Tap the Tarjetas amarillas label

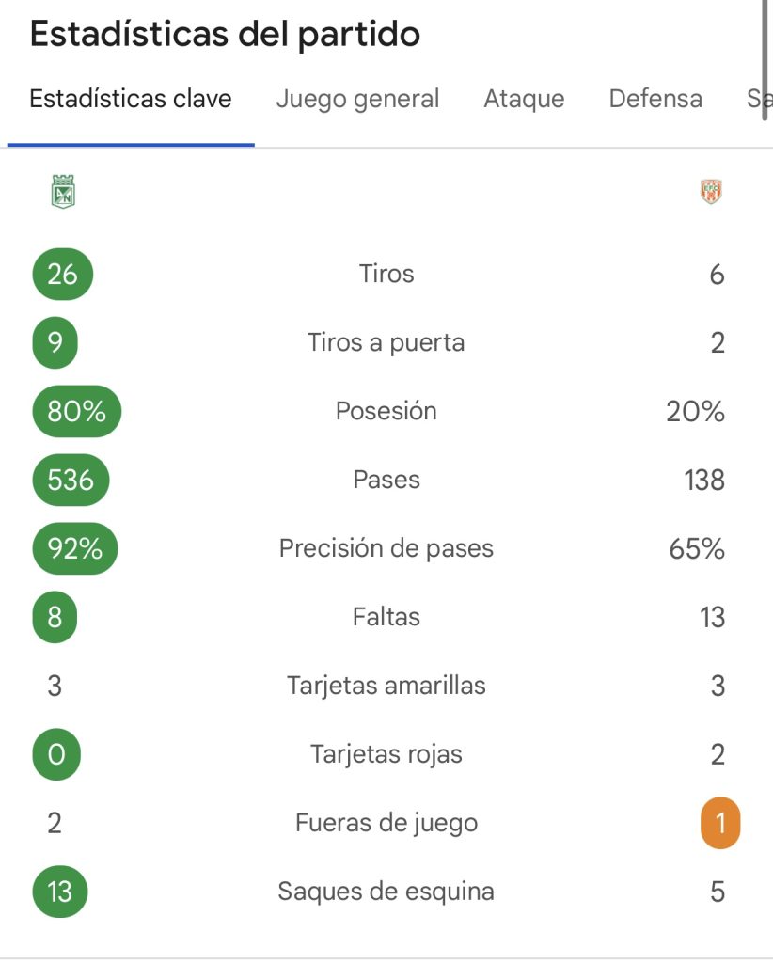(x=386, y=686)
